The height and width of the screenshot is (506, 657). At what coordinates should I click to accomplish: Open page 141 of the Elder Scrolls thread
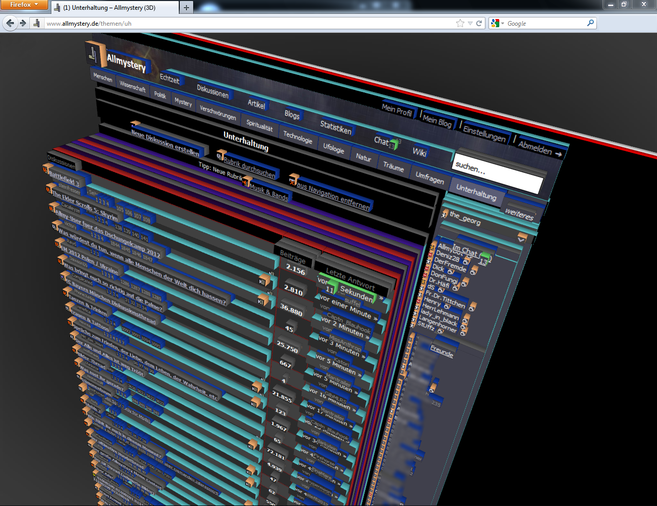click(x=144, y=238)
